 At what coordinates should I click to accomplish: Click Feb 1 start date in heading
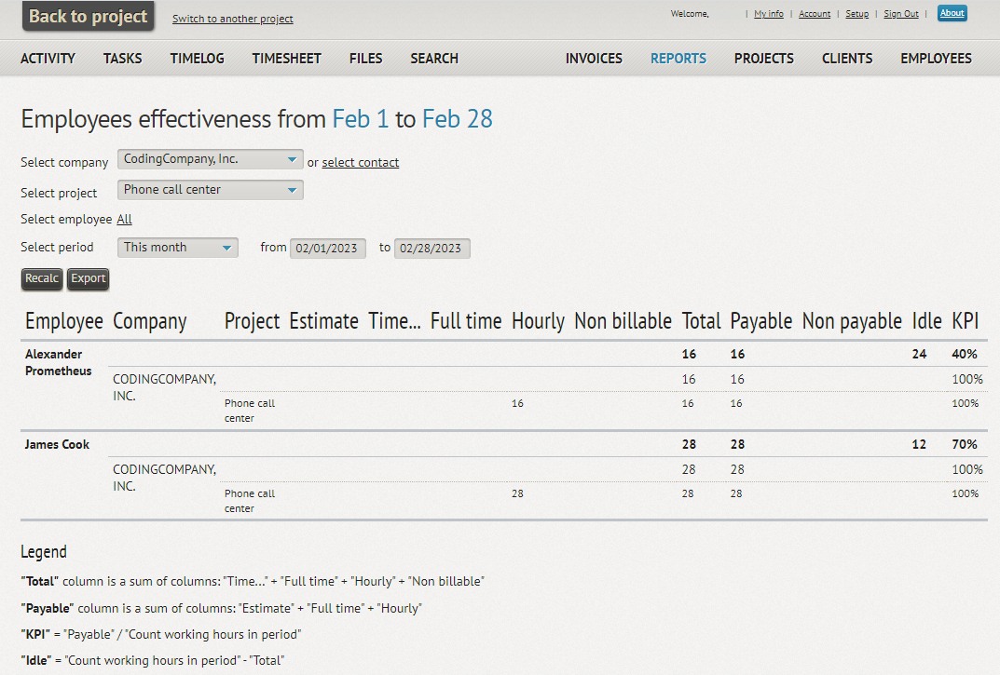361,119
